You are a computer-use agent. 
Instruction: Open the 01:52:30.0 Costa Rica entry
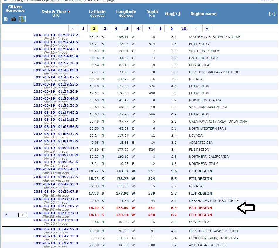[56, 63]
